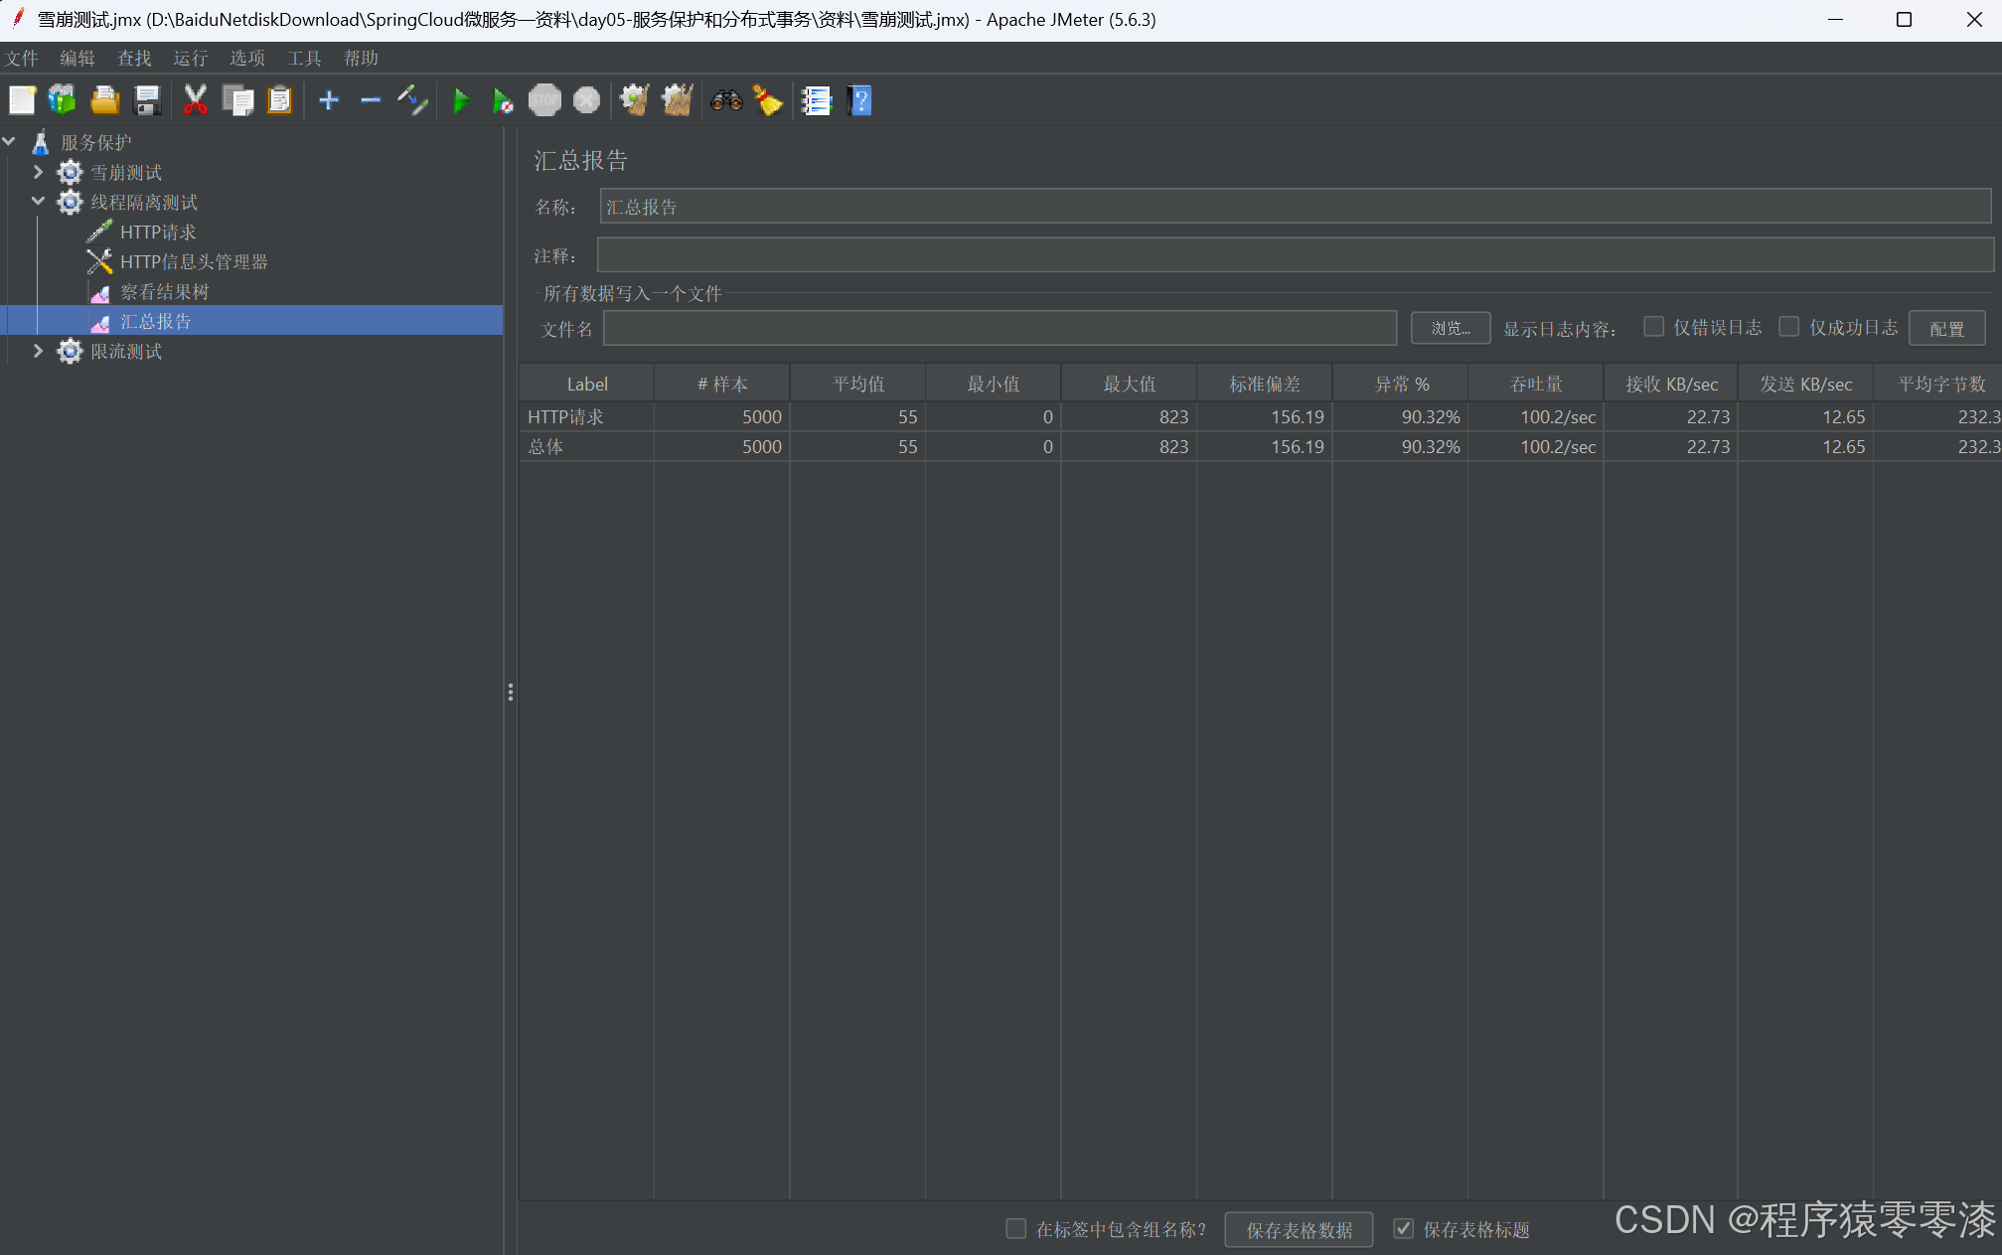Open the 选项 menu
2002x1255 pixels.
pyautogui.click(x=247, y=58)
